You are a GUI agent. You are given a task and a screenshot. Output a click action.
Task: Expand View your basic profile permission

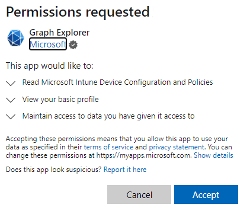11,100
